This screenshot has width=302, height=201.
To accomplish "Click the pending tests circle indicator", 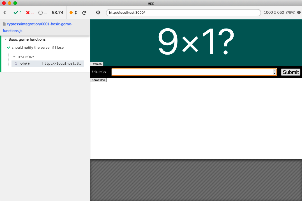I will coord(43,13).
